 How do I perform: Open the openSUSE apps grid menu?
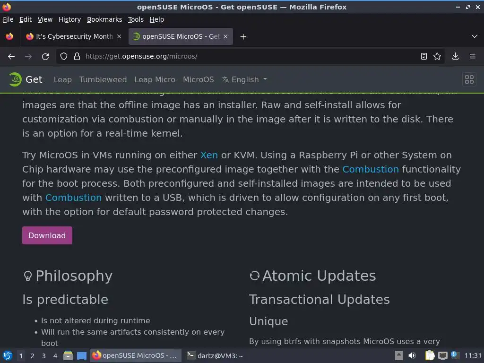tap(469, 79)
